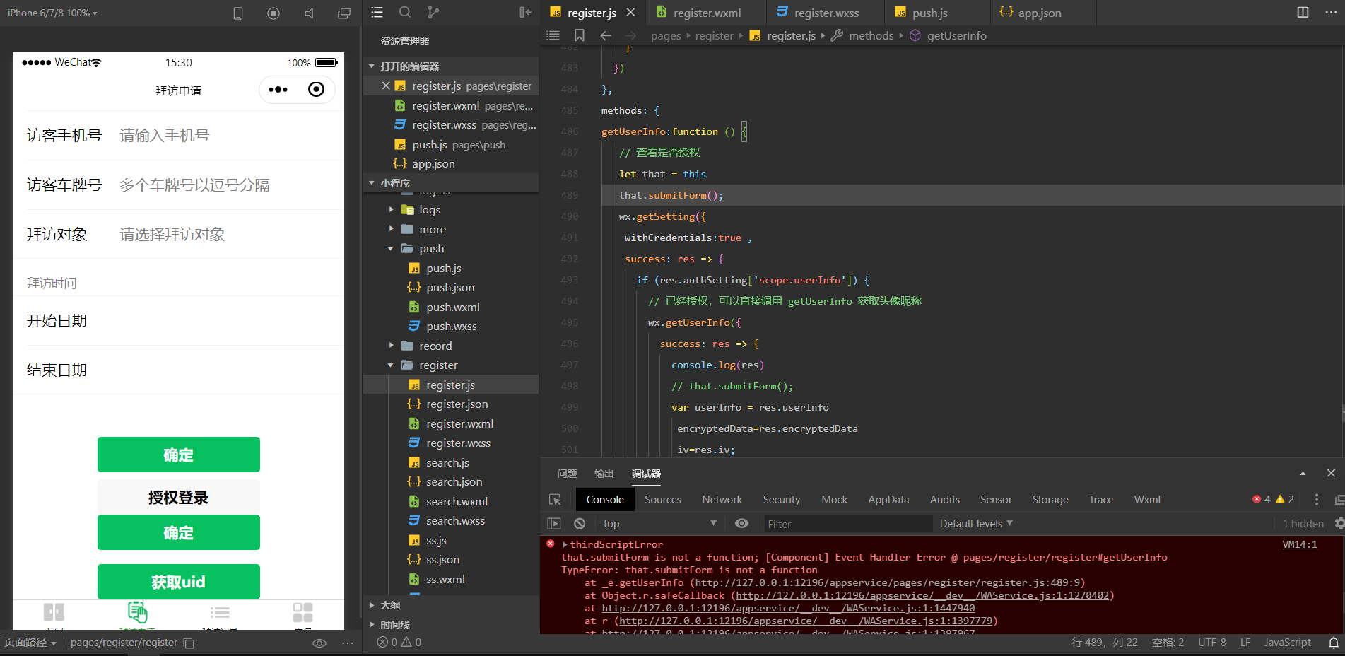This screenshot has width=1345, height=656.
Task: Tap the 授权登录 button
Action: [x=179, y=497]
